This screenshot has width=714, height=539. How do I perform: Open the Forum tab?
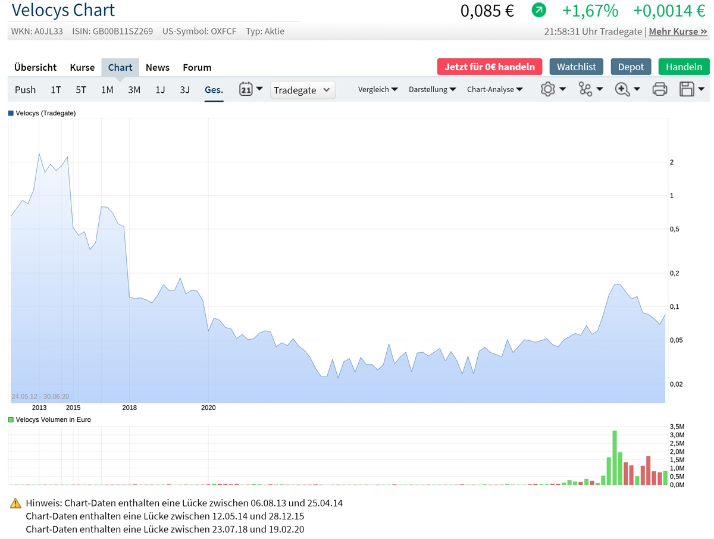pyautogui.click(x=197, y=67)
